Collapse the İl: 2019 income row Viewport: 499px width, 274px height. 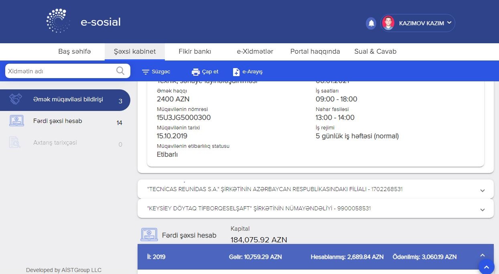coord(482,255)
